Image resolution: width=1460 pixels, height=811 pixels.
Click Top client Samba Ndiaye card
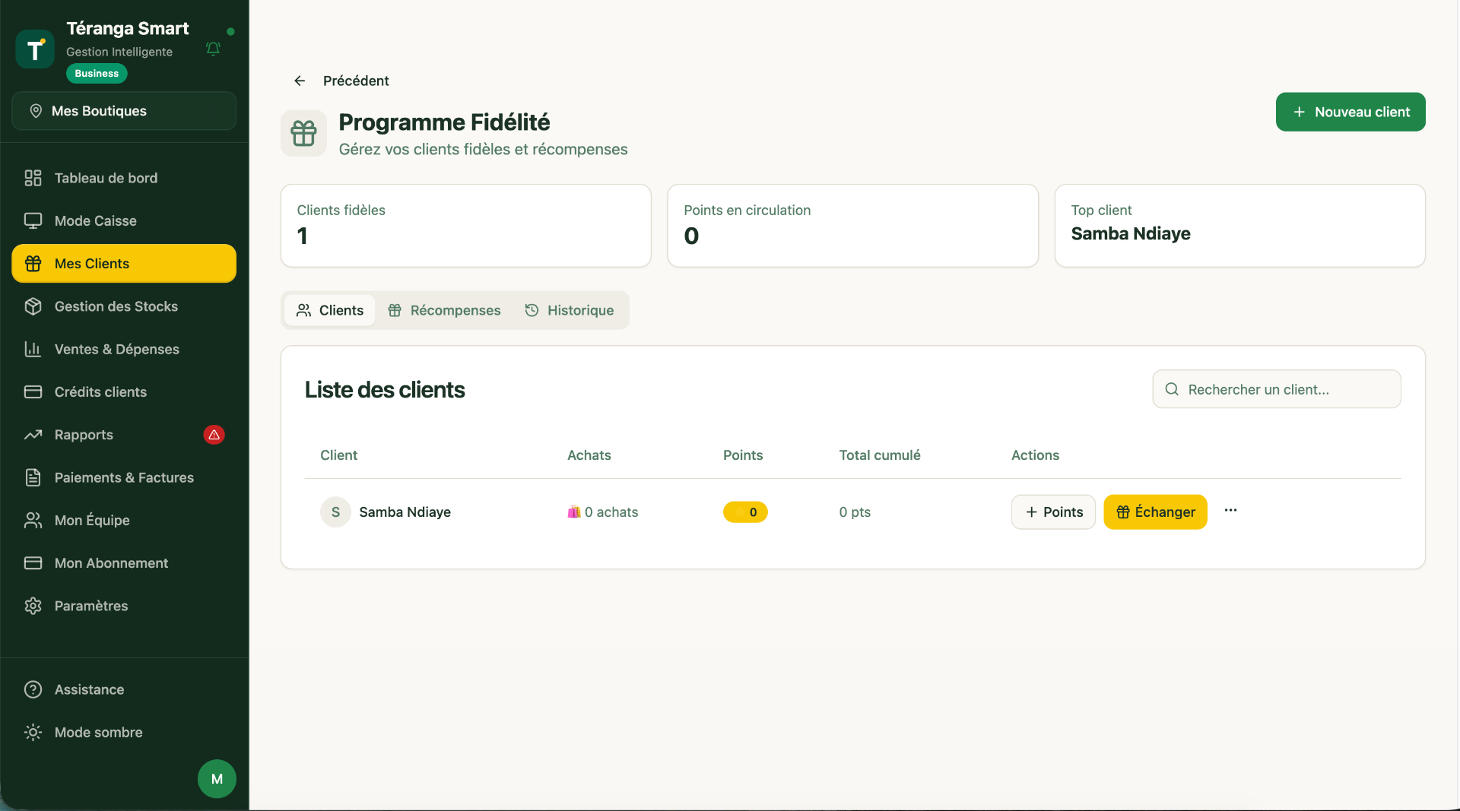(x=1239, y=226)
